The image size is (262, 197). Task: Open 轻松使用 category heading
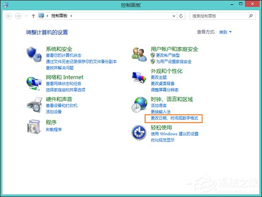pyautogui.click(x=161, y=128)
